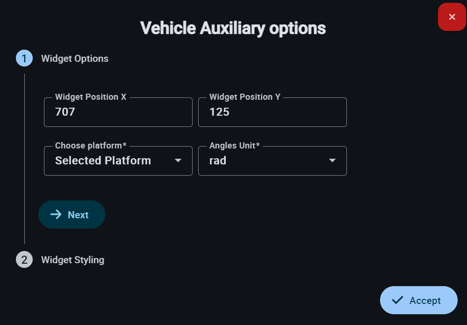Open the Widget Options step header
The image size is (467, 325).
pyautogui.click(x=75, y=59)
